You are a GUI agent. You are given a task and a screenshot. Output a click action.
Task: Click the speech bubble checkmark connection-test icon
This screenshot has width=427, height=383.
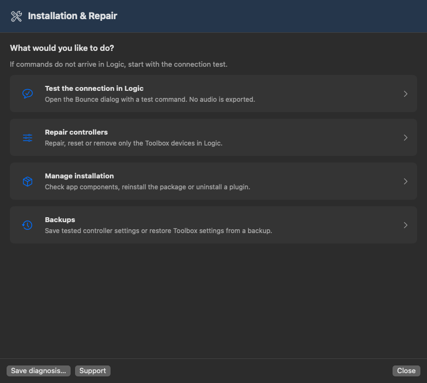(27, 94)
